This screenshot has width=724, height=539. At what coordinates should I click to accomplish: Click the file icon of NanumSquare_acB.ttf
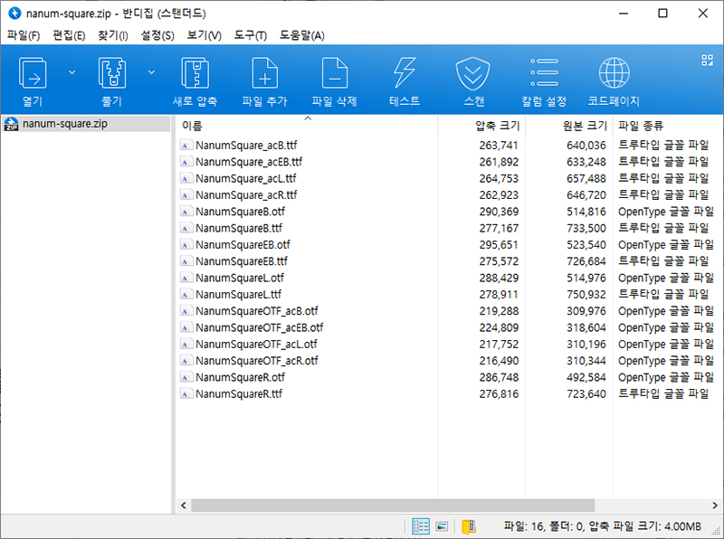186,146
